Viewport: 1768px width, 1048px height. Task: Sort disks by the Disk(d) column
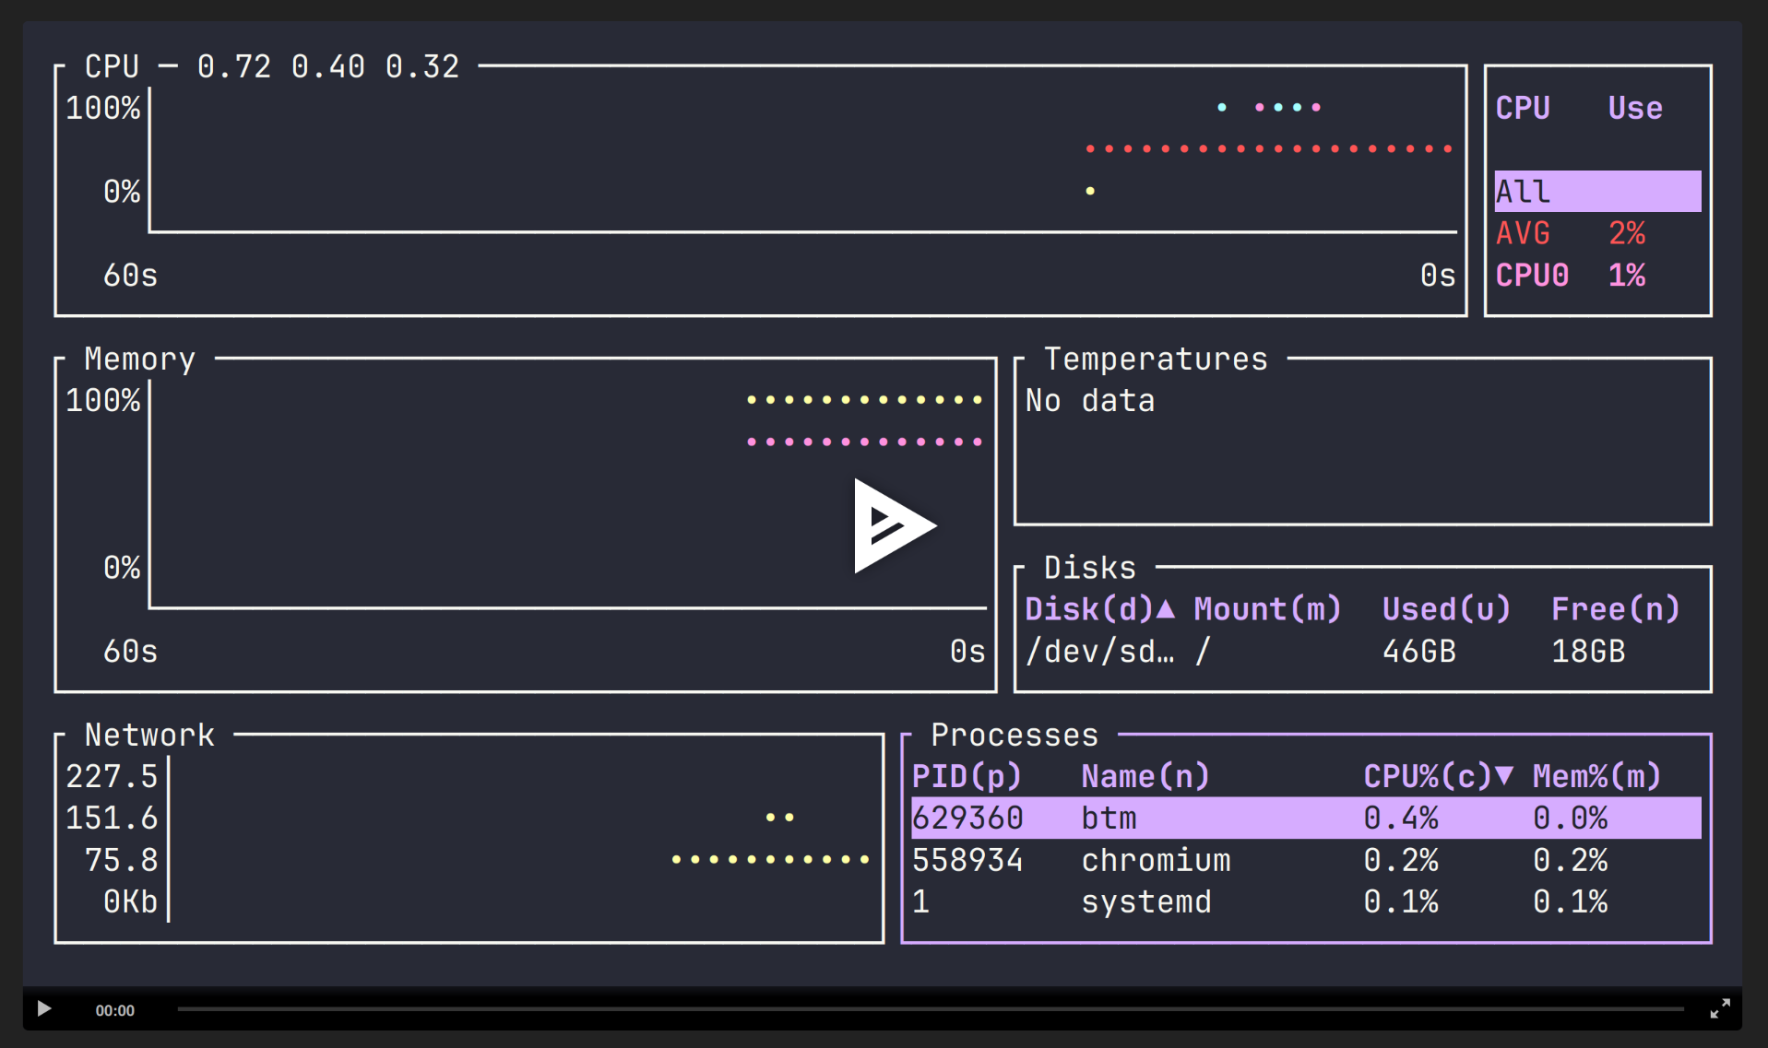[x=1099, y=609]
